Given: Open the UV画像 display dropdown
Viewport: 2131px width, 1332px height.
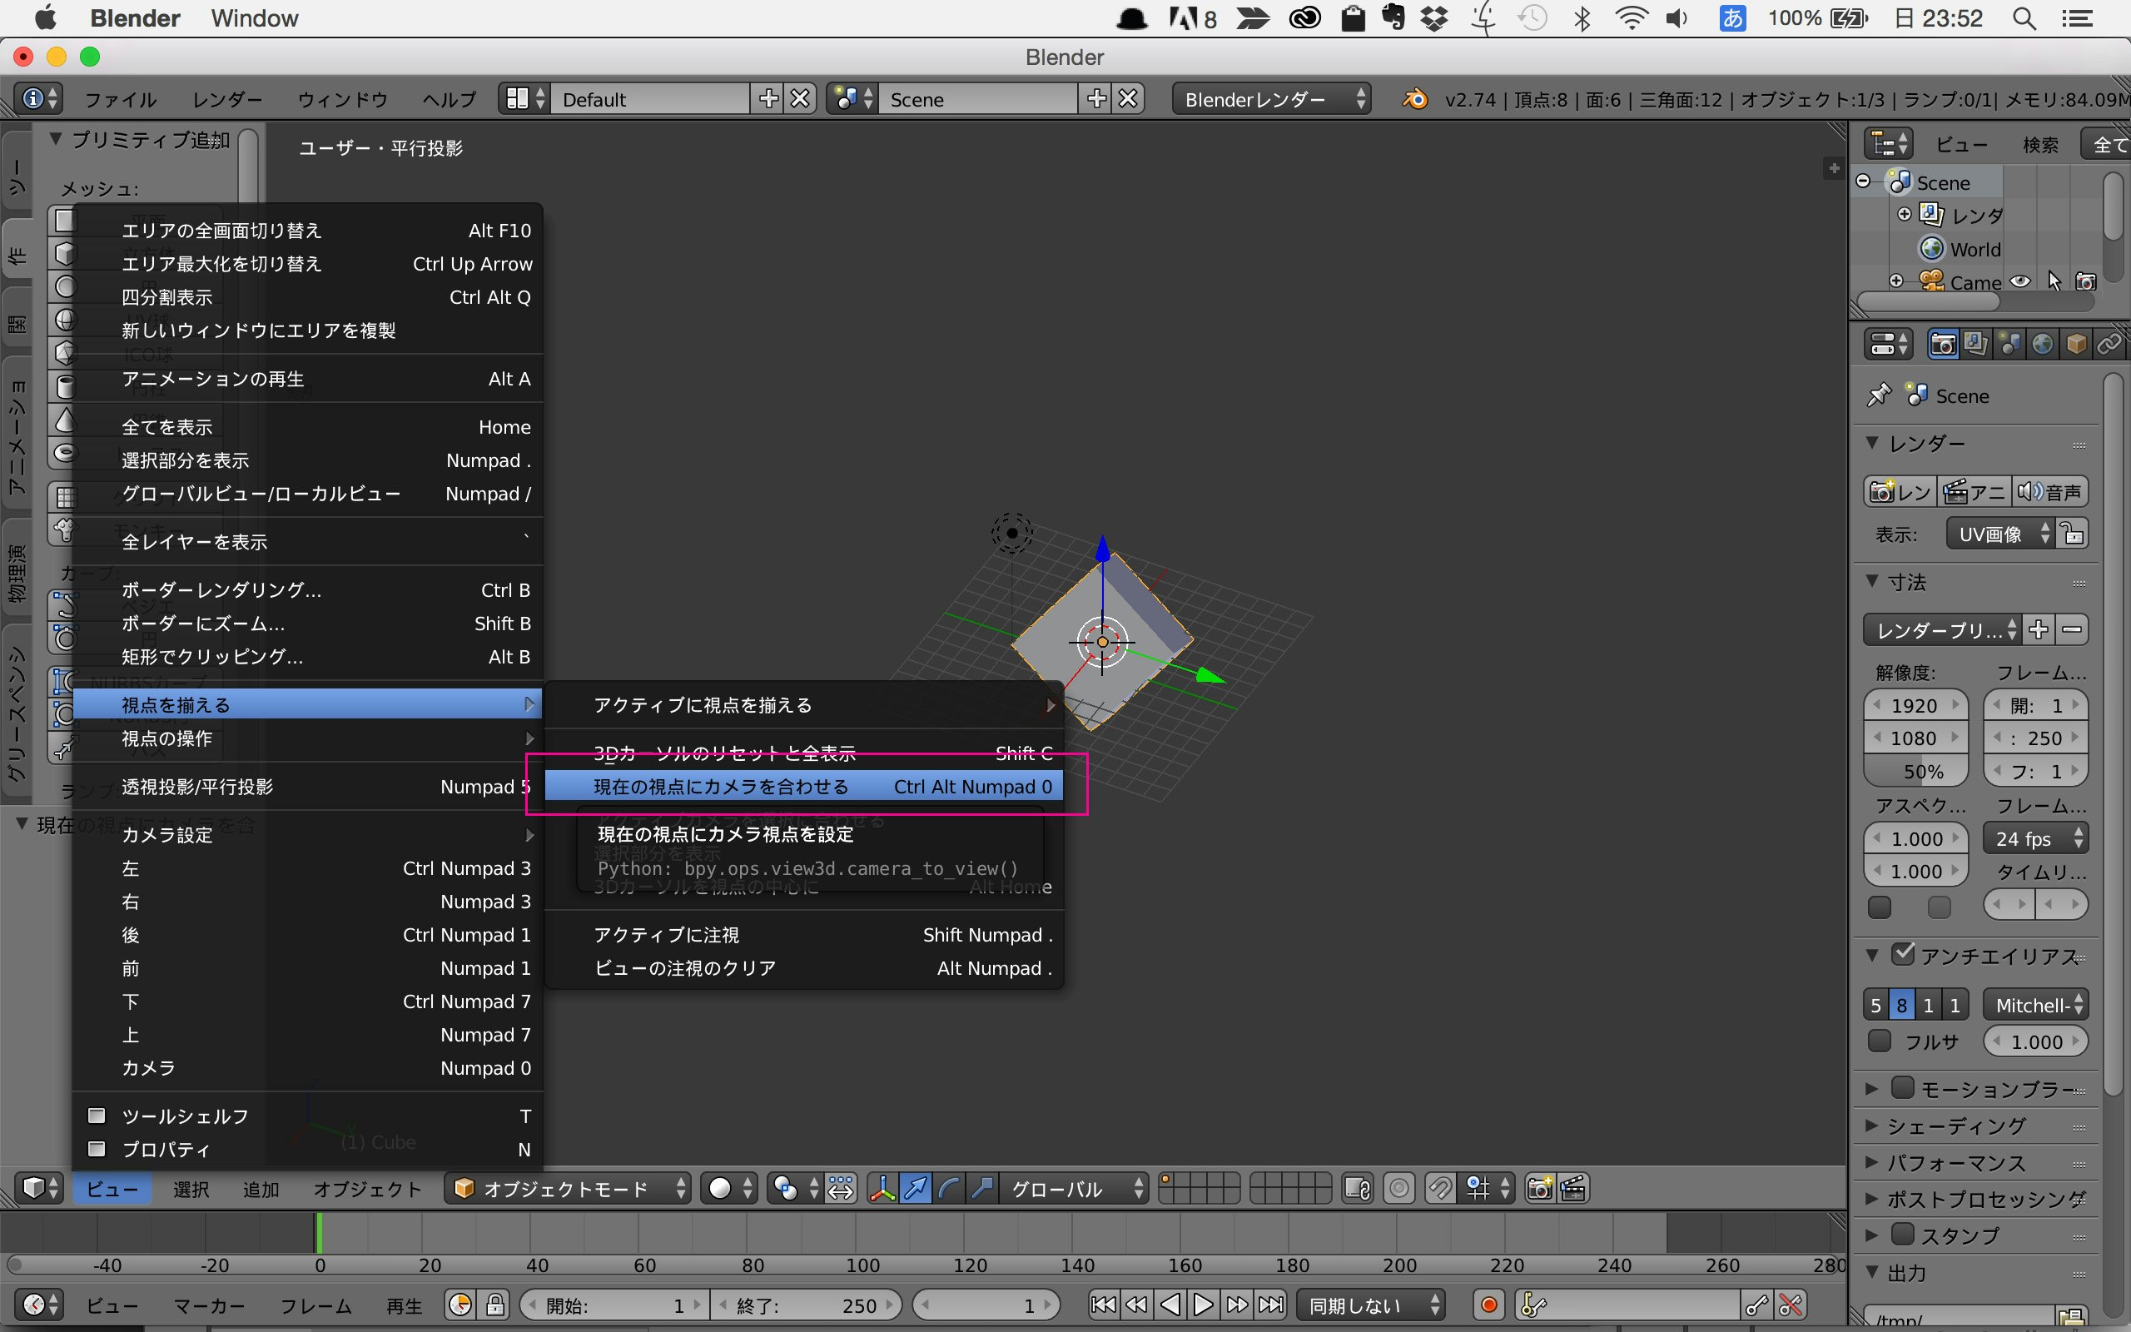Looking at the screenshot, I should click(2001, 534).
